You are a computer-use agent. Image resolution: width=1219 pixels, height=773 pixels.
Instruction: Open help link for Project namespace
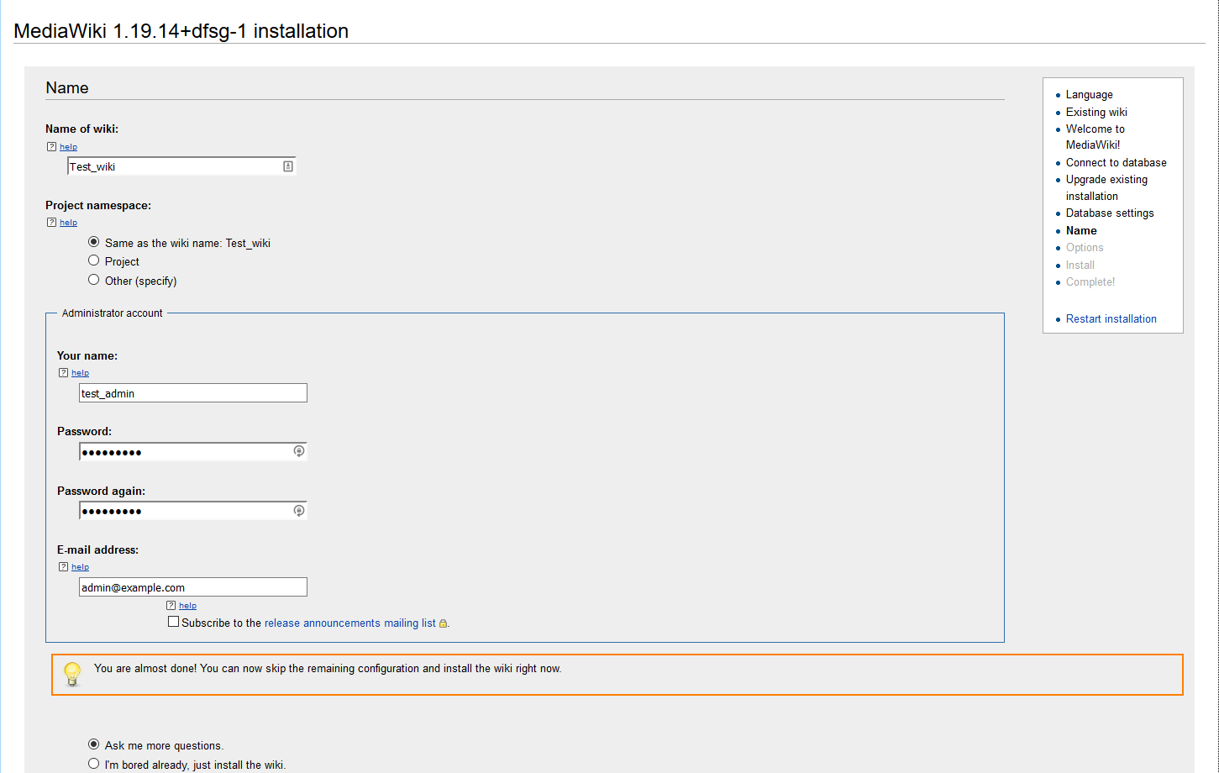68,223
